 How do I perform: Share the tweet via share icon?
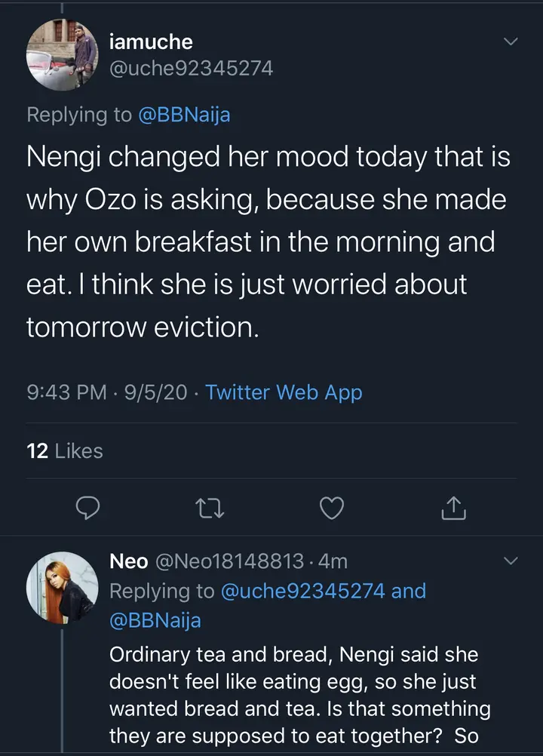click(453, 509)
